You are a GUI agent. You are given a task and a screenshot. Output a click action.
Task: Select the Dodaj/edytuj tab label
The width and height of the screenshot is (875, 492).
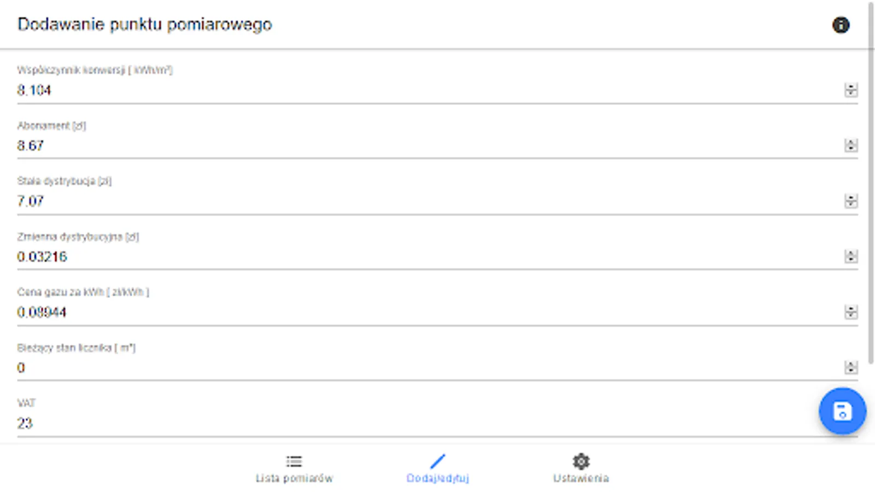point(437,478)
